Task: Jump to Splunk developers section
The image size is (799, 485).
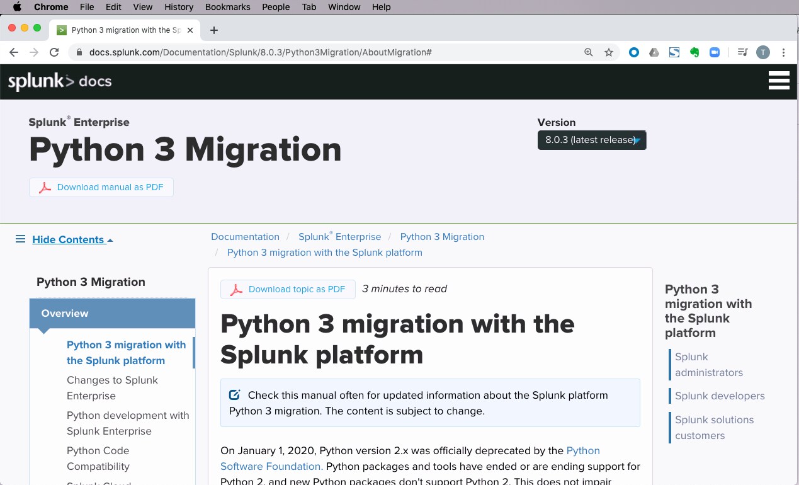Action: click(x=720, y=396)
